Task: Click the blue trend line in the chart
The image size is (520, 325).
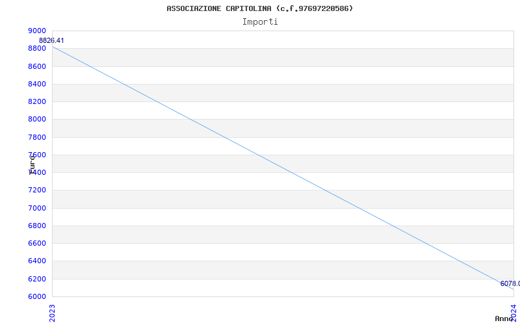Action: [283, 168]
